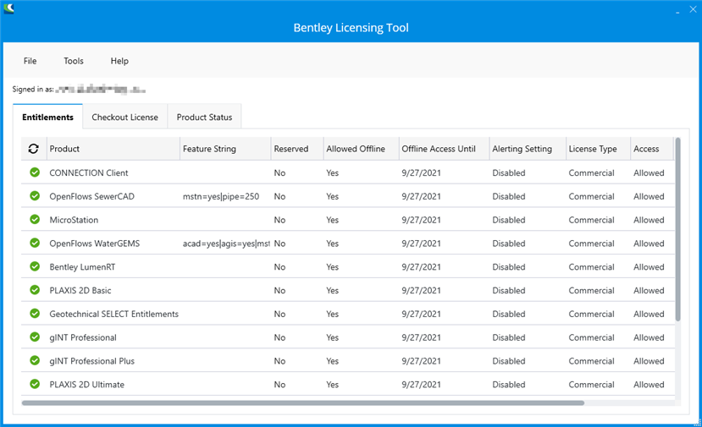Select the OpenFlows WaterGEMS product name

pyautogui.click(x=95, y=244)
